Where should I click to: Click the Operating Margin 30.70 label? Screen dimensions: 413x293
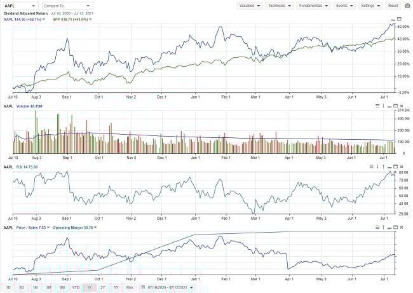73,228
